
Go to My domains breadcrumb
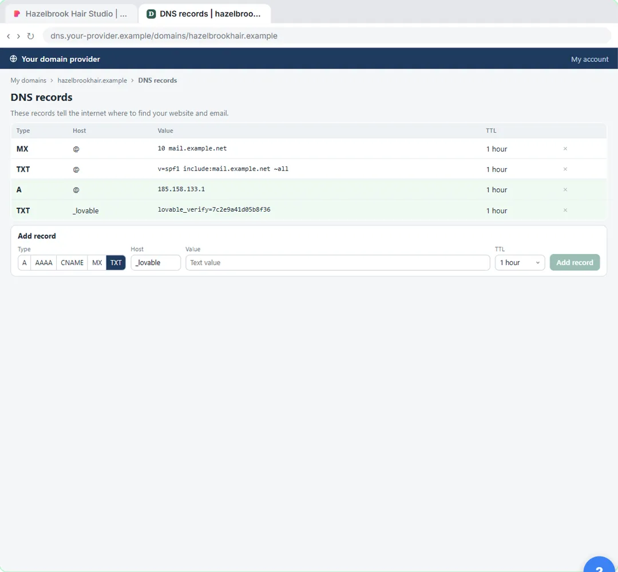click(29, 80)
